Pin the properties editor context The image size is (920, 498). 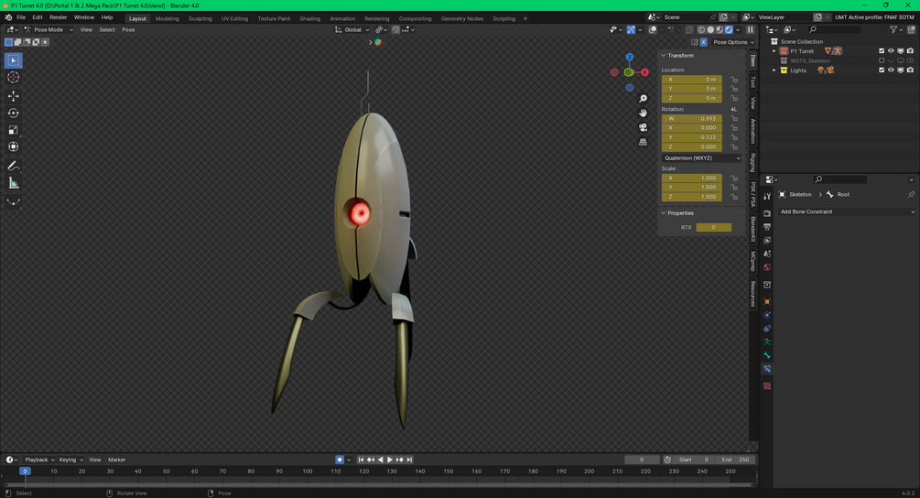[911, 194]
